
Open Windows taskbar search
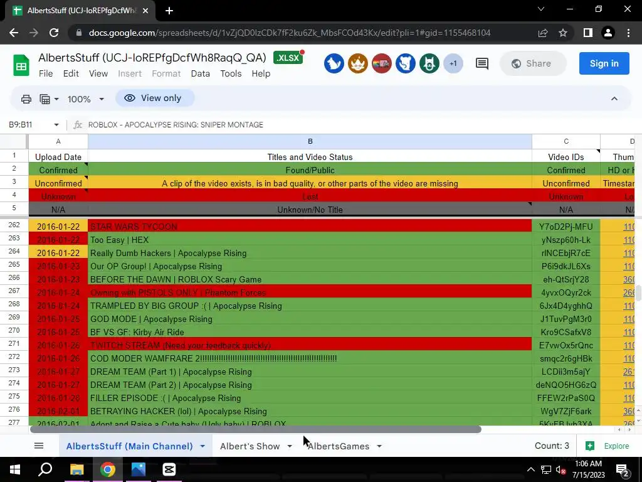click(x=45, y=469)
